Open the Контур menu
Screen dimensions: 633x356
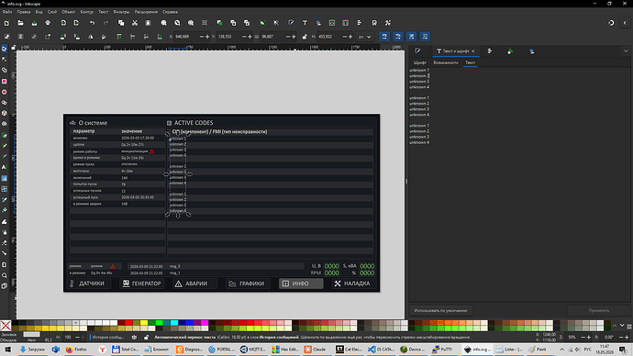(86, 12)
